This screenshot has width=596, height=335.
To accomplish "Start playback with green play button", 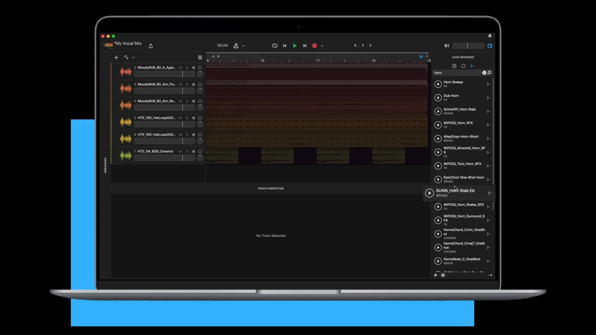I will click(295, 46).
